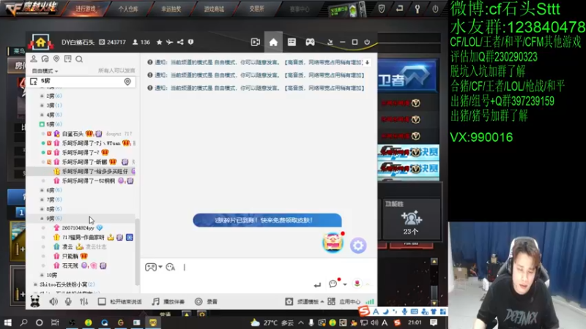586x329 pixels.
Task: Open the audio mixer sliders icon
Action: click(84, 301)
